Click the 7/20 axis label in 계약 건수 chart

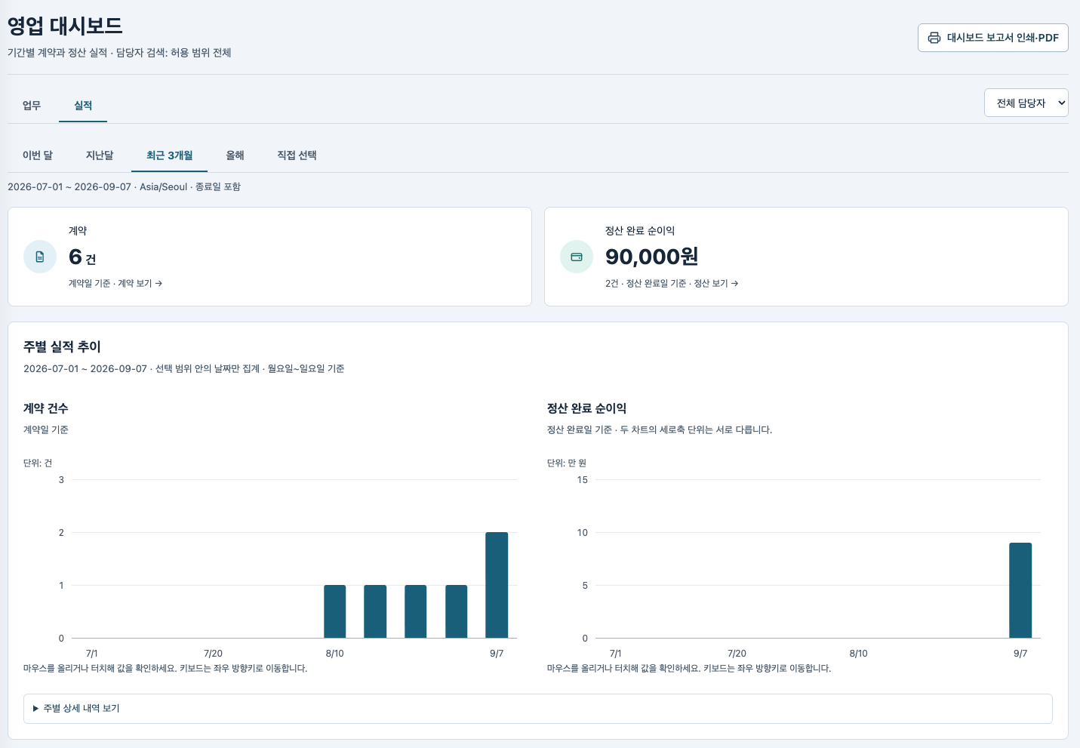pos(213,654)
